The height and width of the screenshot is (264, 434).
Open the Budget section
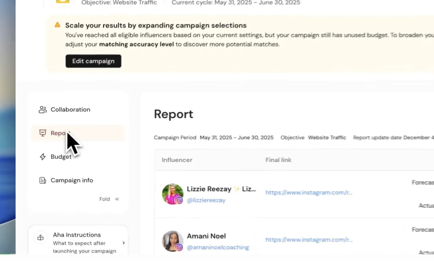coord(61,157)
